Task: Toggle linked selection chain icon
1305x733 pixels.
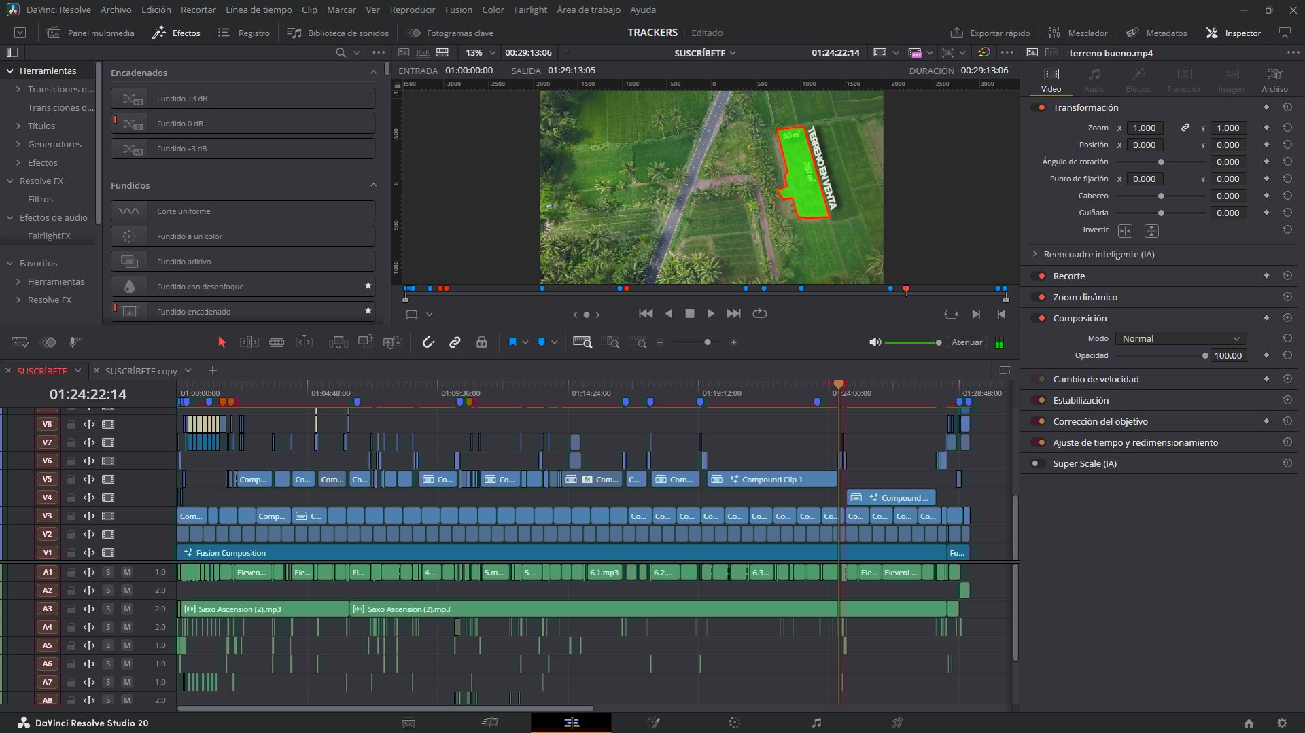Action: [x=455, y=342]
